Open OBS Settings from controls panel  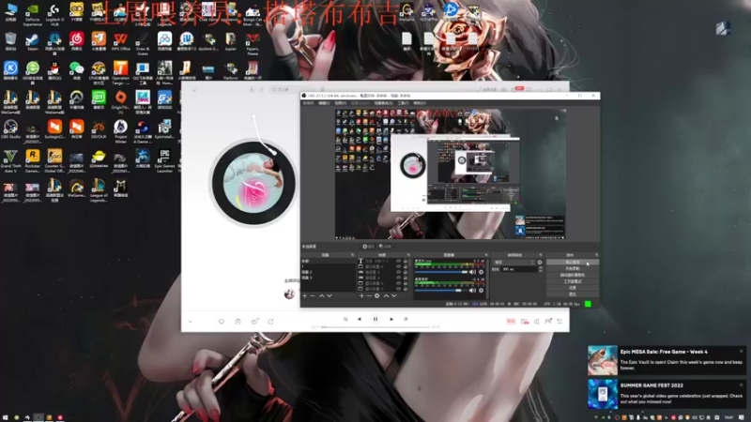tap(573, 288)
